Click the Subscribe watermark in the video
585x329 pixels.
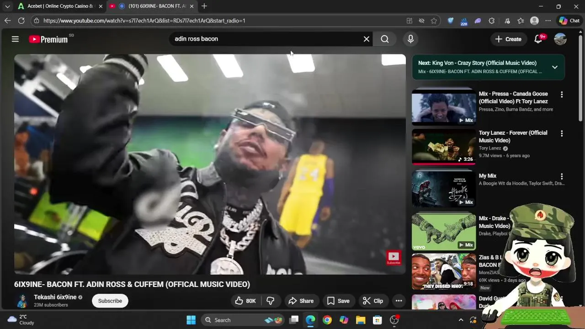tap(394, 258)
